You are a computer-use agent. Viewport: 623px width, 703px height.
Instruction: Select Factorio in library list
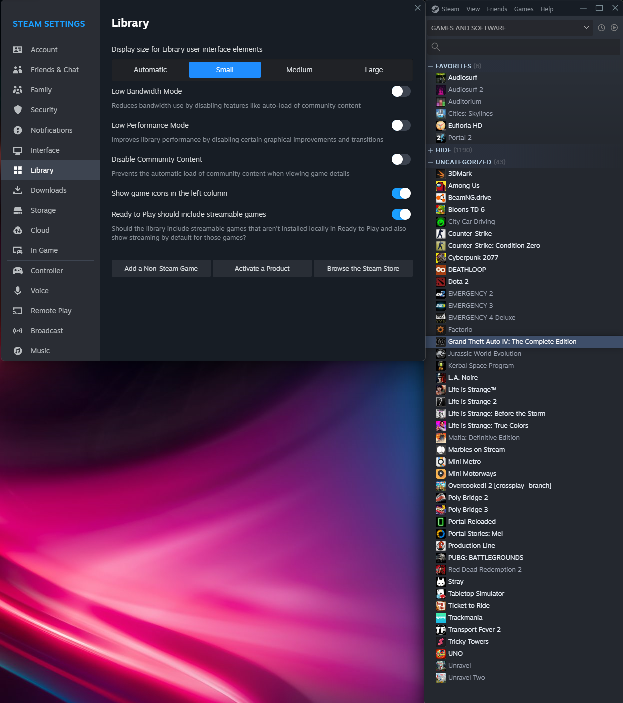click(524, 330)
